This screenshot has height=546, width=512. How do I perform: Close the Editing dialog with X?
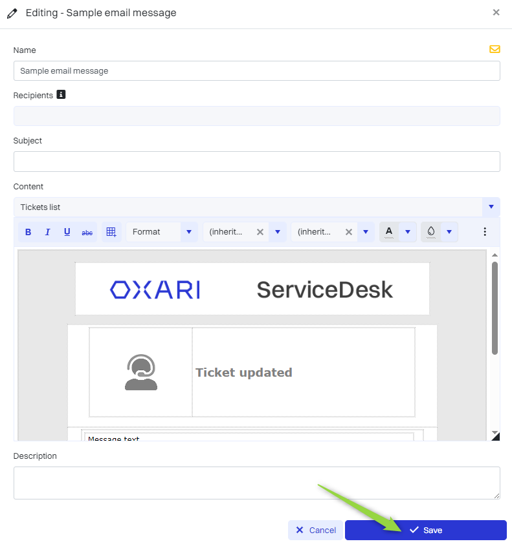tap(496, 12)
